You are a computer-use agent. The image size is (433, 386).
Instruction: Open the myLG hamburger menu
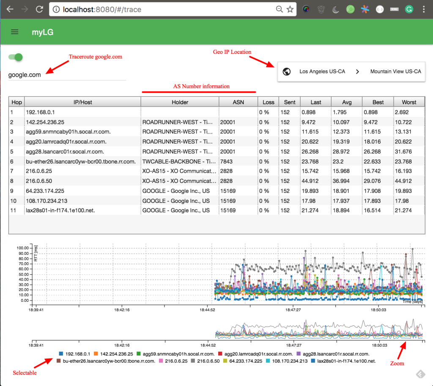pyautogui.click(x=14, y=31)
